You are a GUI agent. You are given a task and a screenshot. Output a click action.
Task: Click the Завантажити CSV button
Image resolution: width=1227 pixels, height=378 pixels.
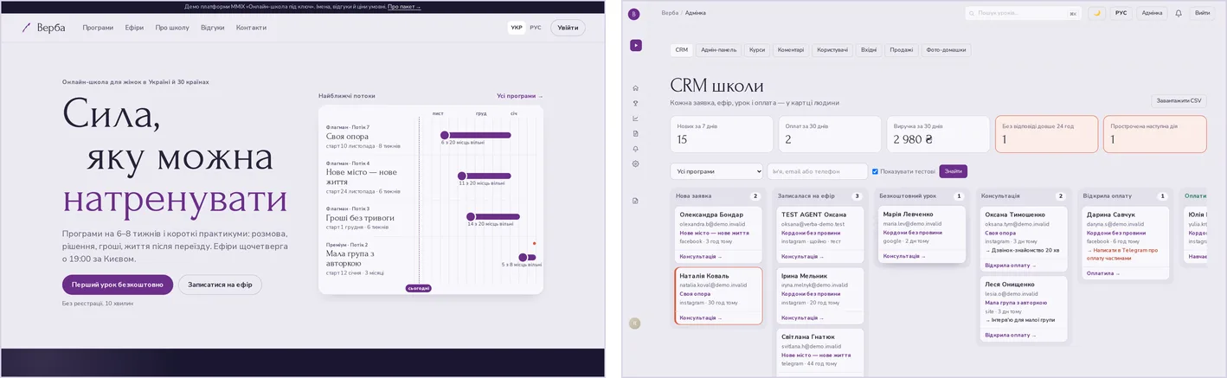(1179, 100)
